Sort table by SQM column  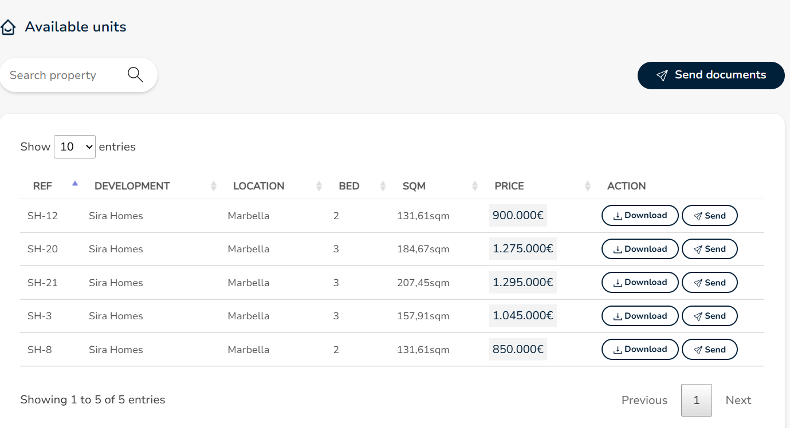click(x=414, y=186)
